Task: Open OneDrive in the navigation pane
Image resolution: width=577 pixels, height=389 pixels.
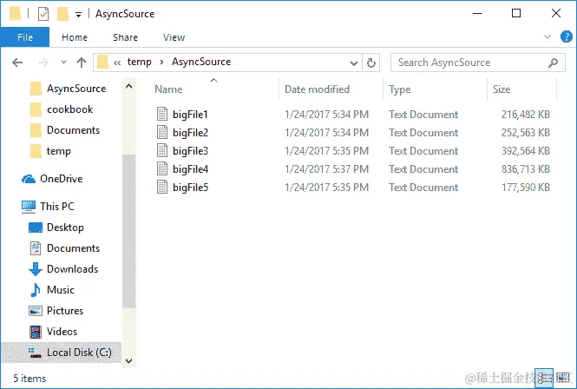Action: click(61, 179)
